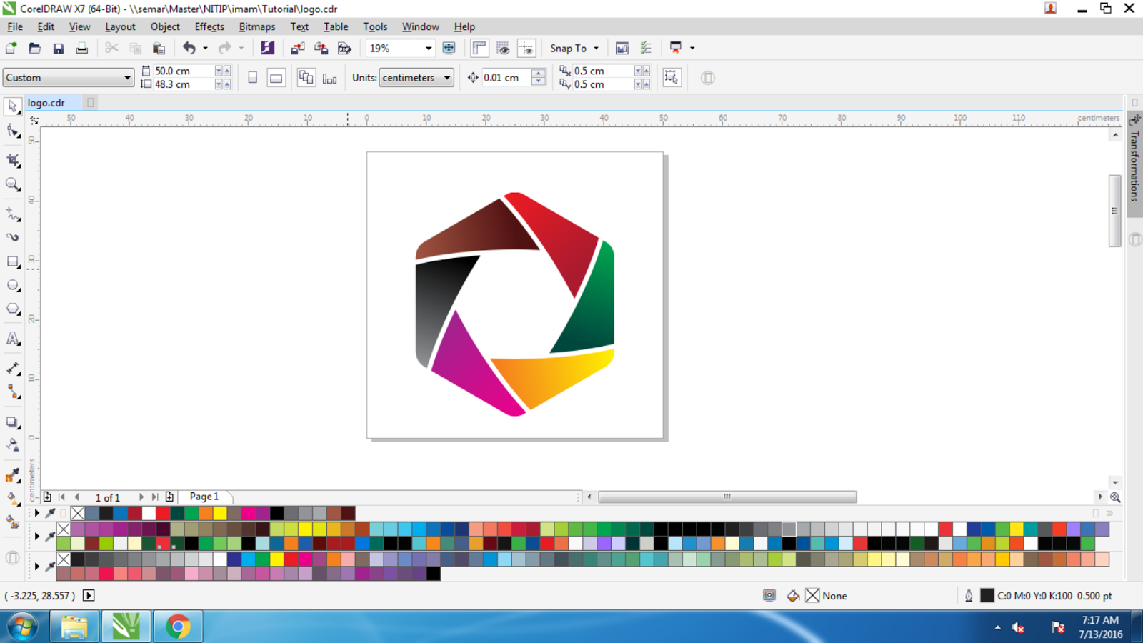Select the Rectangle tool
The image size is (1143, 643).
point(11,262)
